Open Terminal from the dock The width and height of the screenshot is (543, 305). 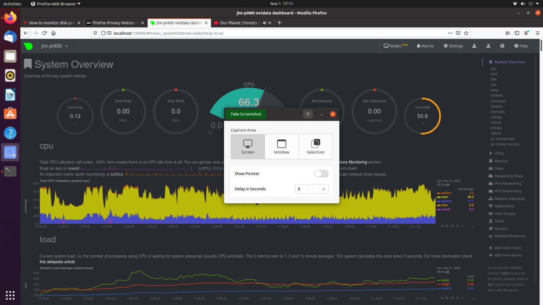pyautogui.click(x=10, y=171)
